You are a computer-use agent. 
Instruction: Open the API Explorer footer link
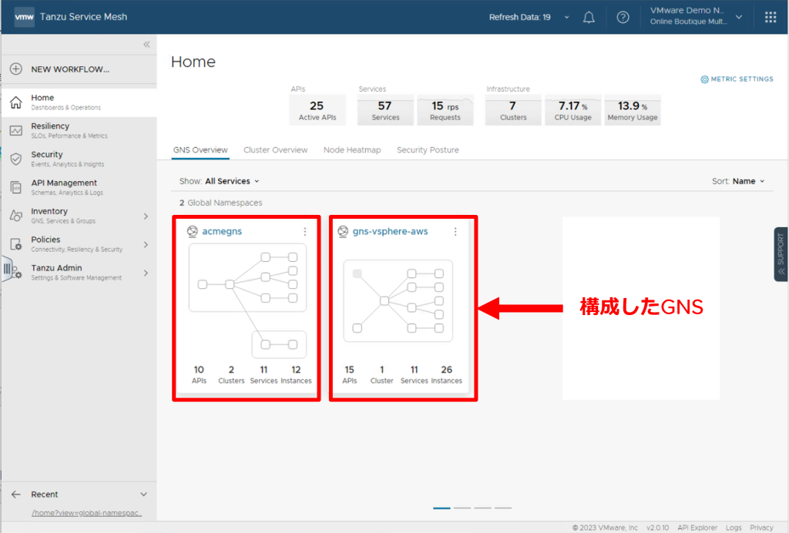pyautogui.click(x=697, y=528)
